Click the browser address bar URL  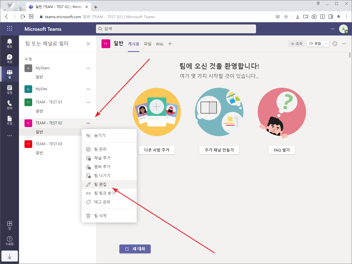coord(63,17)
